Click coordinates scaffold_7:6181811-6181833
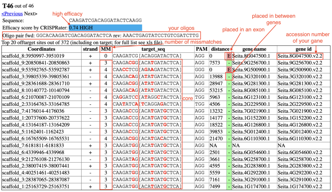Screen dimensions: 332x192 pos(33,146)
